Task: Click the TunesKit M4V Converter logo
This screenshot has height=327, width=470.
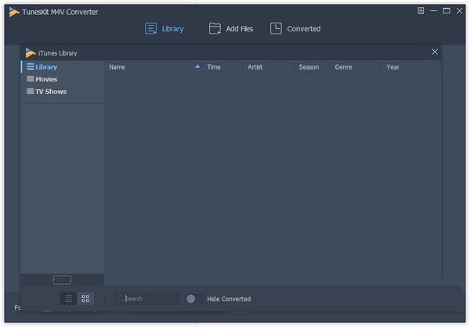Action: (x=14, y=12)
